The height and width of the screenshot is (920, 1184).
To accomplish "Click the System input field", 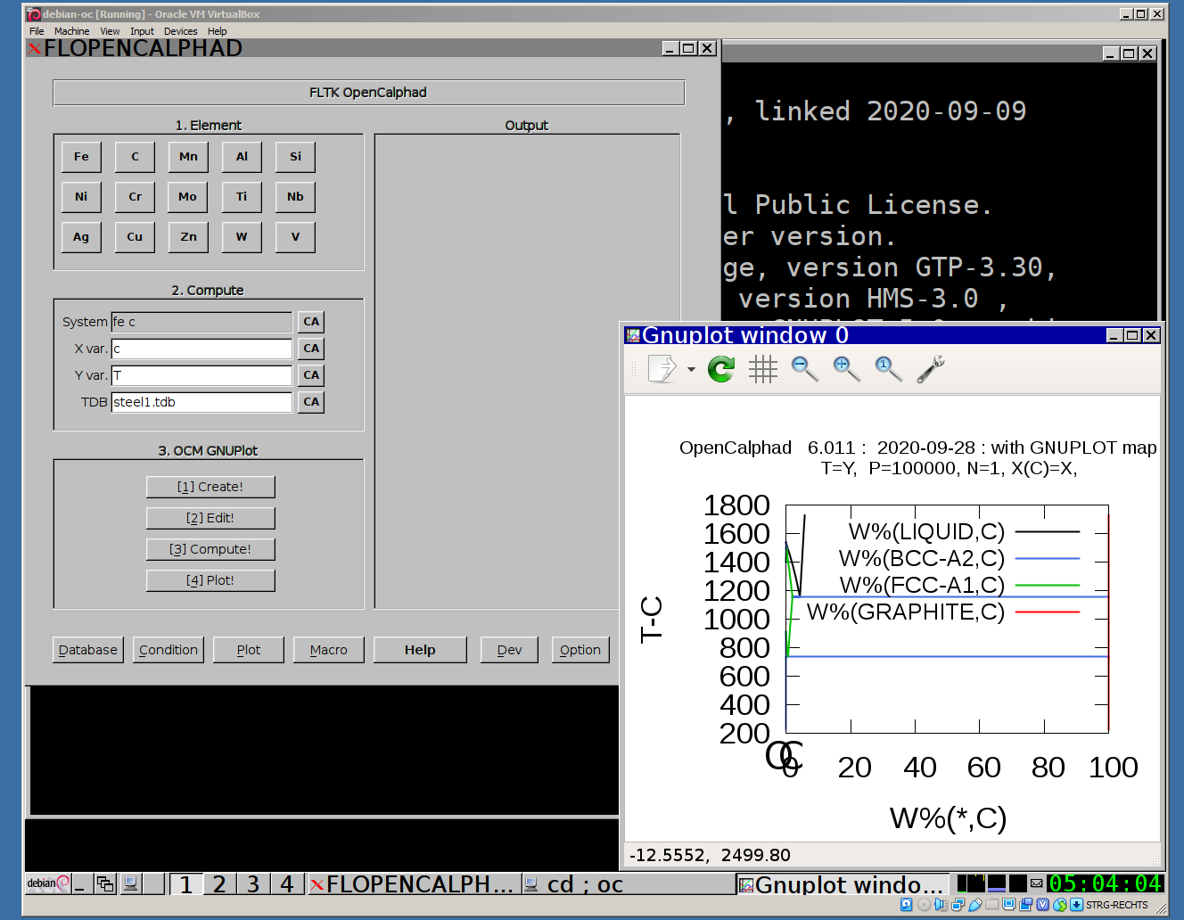I will pos(201,322).
